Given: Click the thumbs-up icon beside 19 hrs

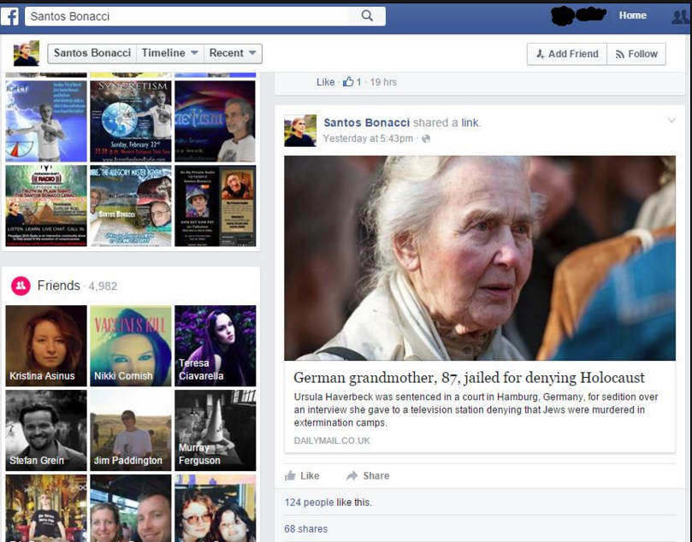Looking at the screenshot, I should click(x=348, y=81).
